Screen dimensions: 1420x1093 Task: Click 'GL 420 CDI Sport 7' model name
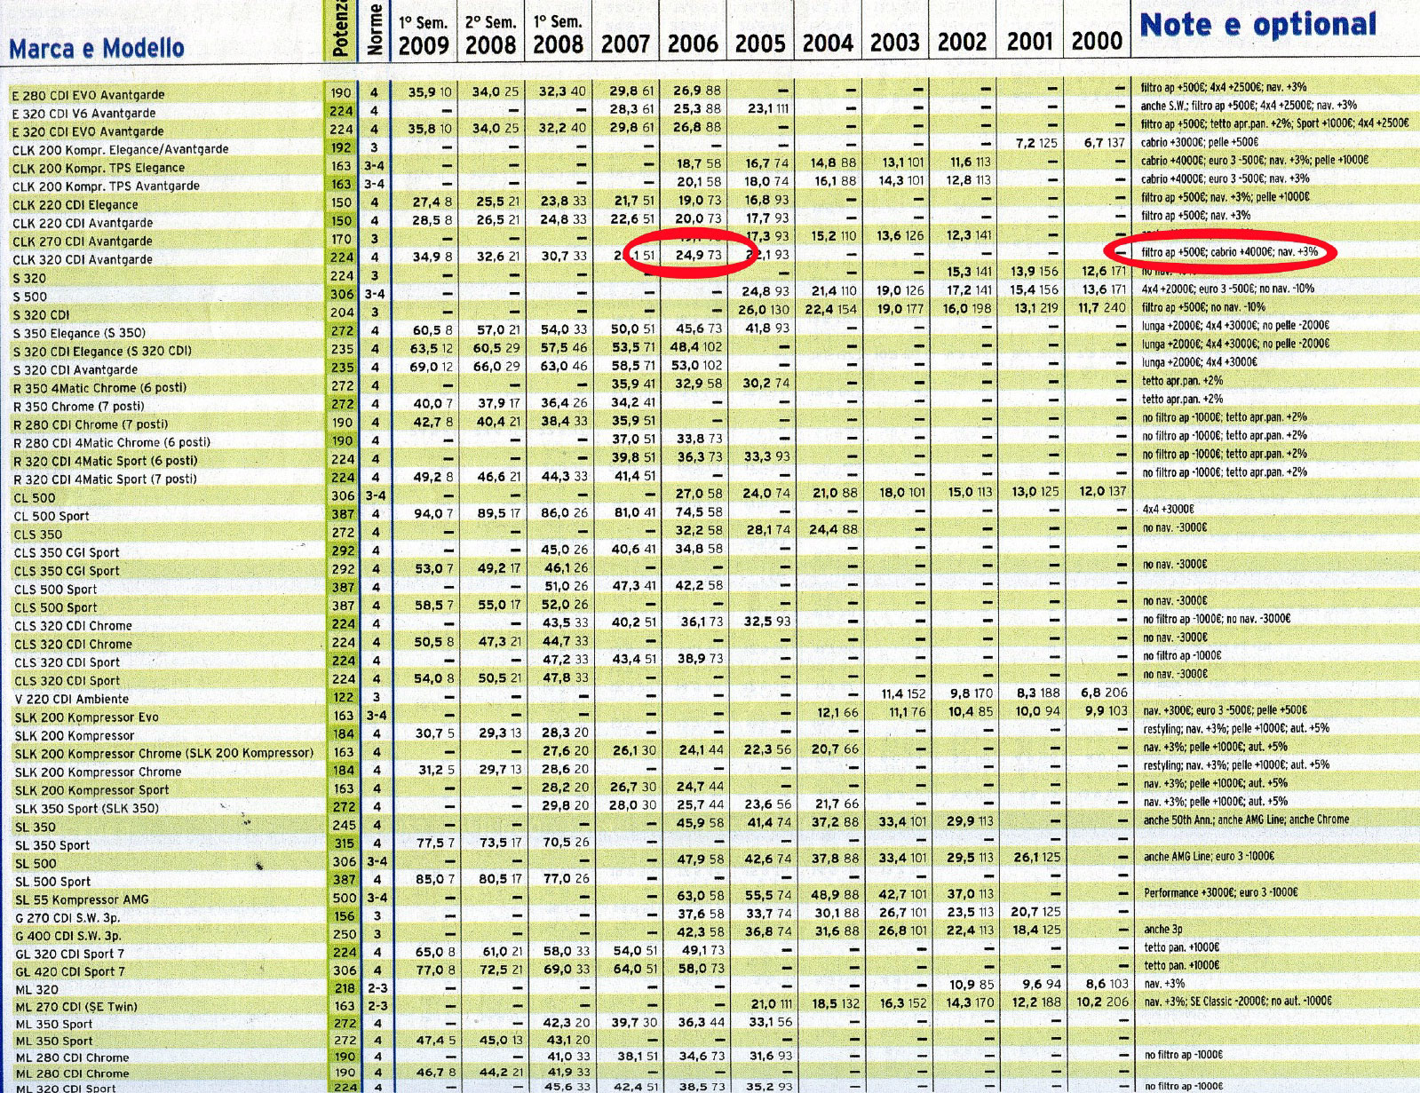point(70,972)
